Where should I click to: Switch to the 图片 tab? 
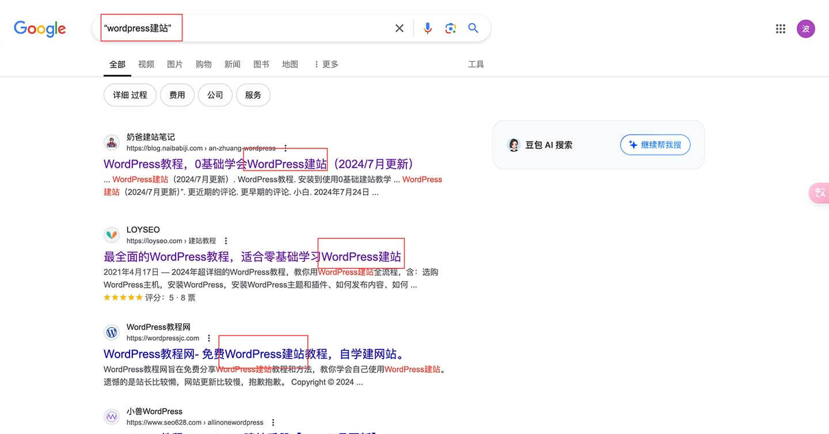[x=175, y=64]
